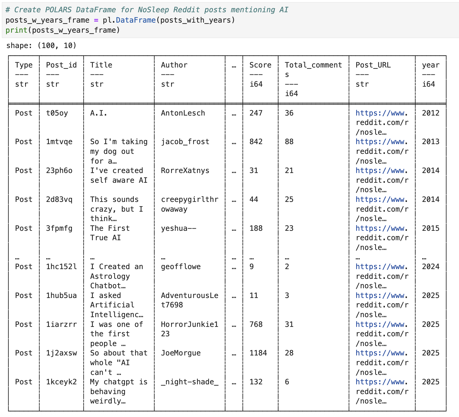This screenshot has width=459, height=417.
Task: Click the Title column header
Action: 101,65
